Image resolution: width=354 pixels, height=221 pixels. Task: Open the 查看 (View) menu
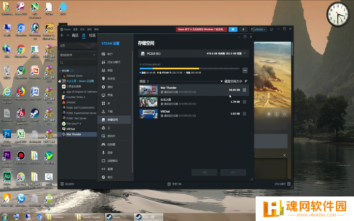point(75,29)
